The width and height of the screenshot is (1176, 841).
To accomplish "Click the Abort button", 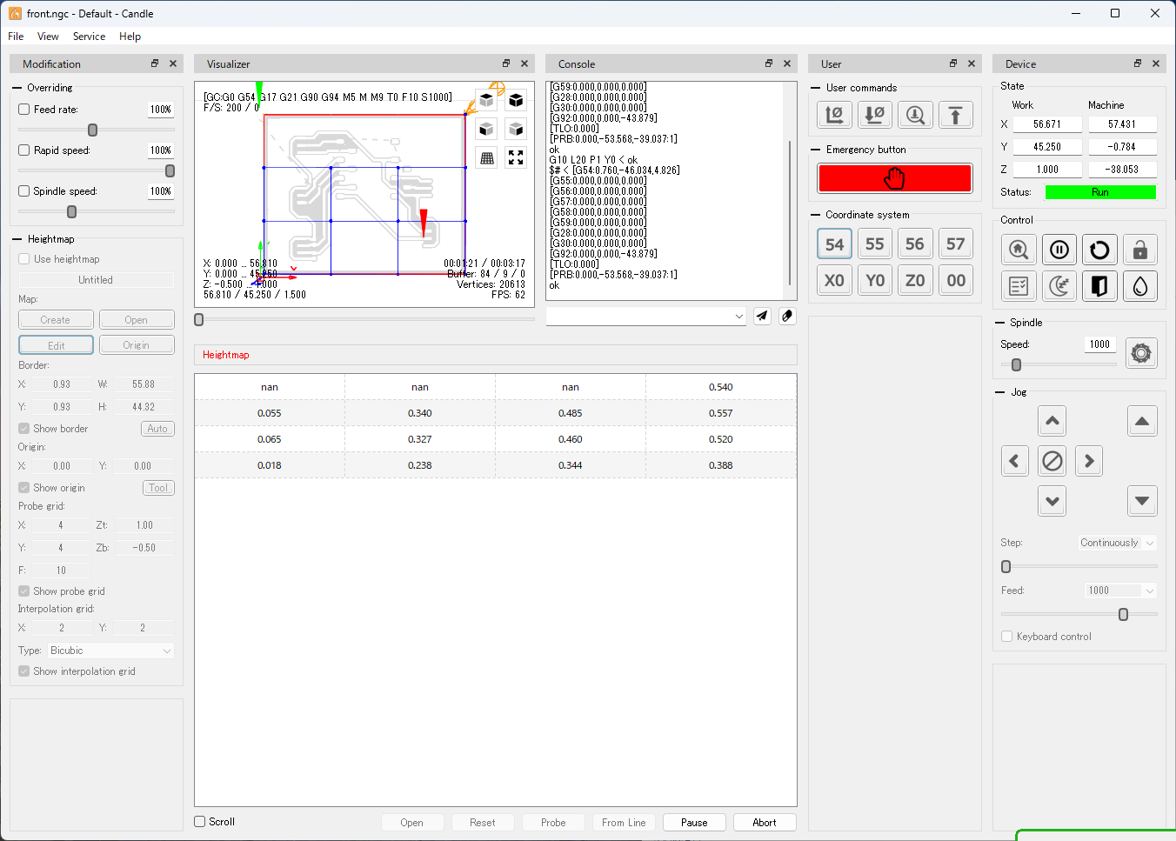I will pyautogui.click(x=765, y=823).
